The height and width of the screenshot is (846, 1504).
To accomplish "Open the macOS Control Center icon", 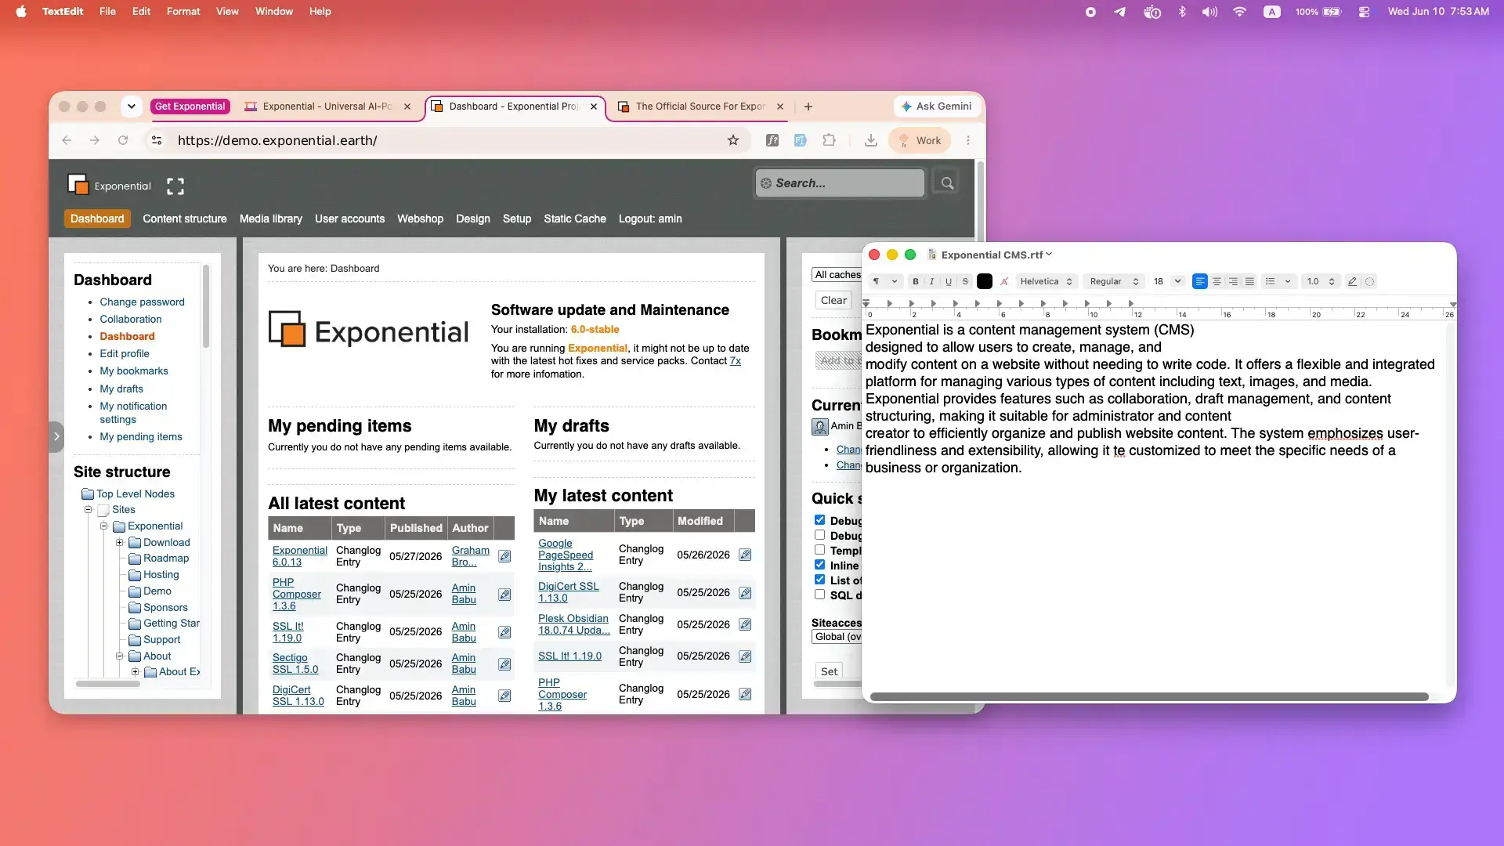I will pyautogui.click(x=1364, y=12).
